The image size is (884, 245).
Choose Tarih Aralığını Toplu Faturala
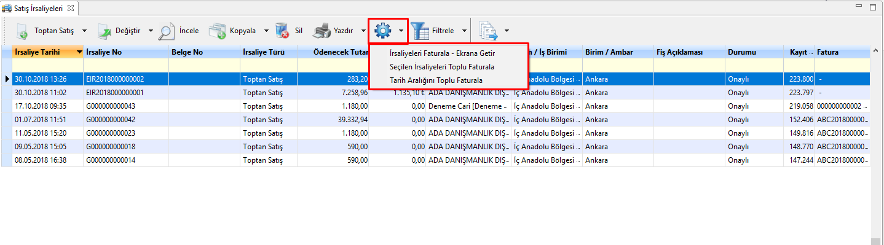pyautogui.click(x=436, y=80)
